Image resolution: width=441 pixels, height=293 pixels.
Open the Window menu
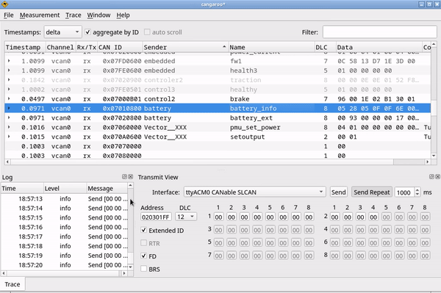98,15
